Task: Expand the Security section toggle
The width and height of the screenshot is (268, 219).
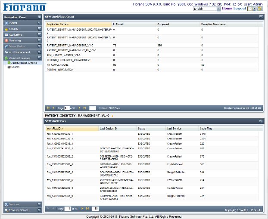Action: (40, 29)
